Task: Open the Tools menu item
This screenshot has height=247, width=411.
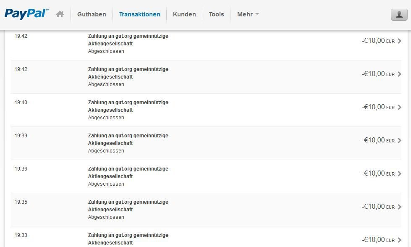Action: coord(216,14)
